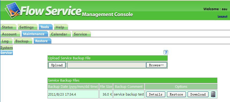
Task: Click the Options column header
Action: point(181,87)
